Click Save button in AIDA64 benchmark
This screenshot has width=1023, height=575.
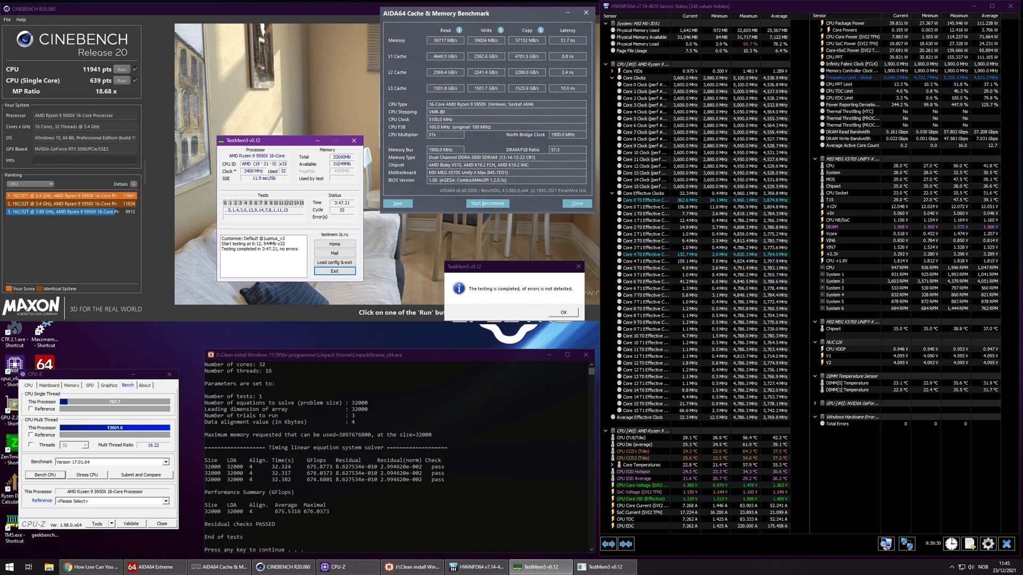click(397, 203)
